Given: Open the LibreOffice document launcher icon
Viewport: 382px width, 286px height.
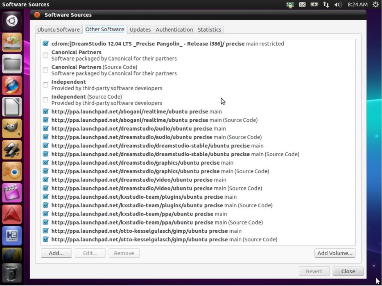Looking at the screenshot, I should pos(12,107).
